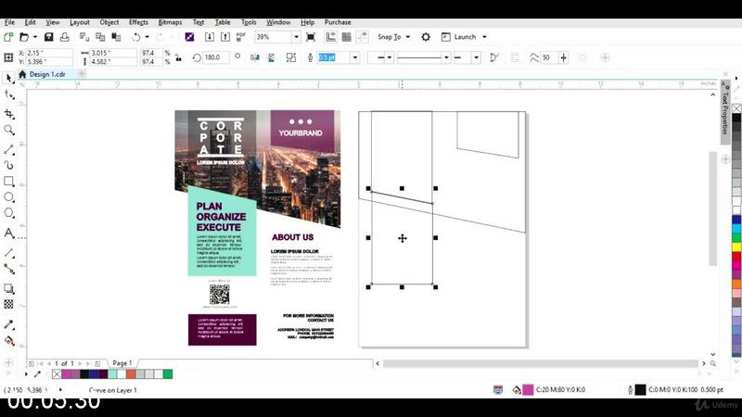
Task: Select the Text tool
Action: pyautogui.click(x=8, y=234)
